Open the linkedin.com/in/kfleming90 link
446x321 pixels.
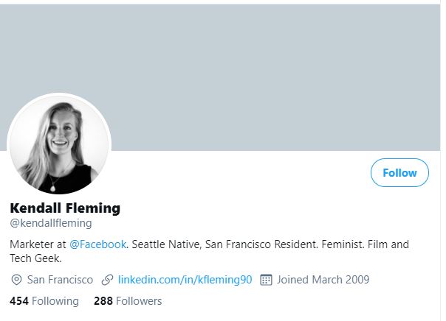185,280
